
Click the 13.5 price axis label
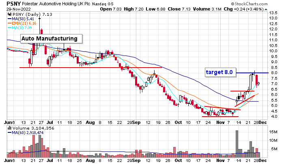[273, 13]
